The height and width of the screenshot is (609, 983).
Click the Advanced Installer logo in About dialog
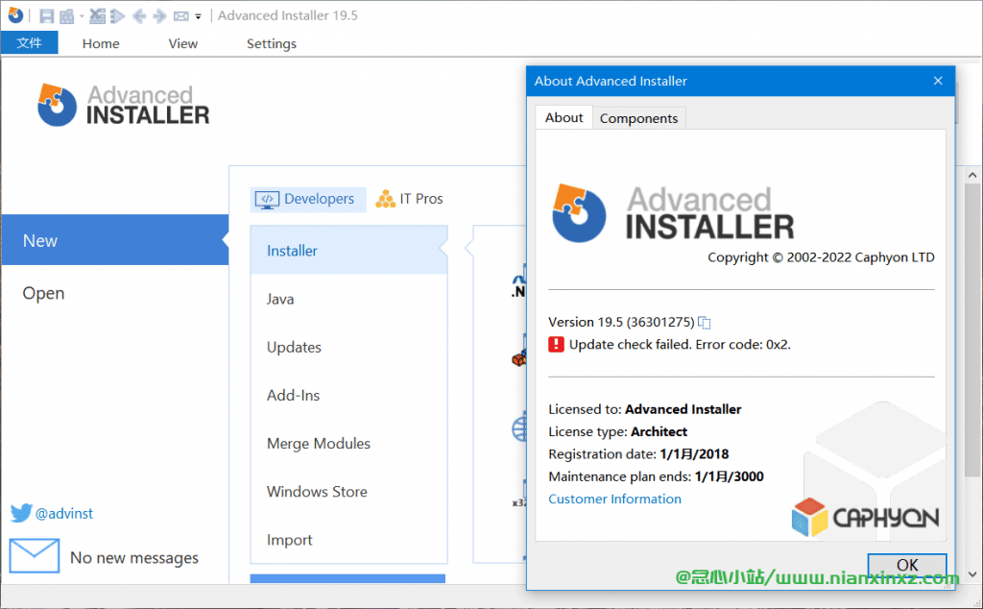pyautogui.click(x=673, y=213)
